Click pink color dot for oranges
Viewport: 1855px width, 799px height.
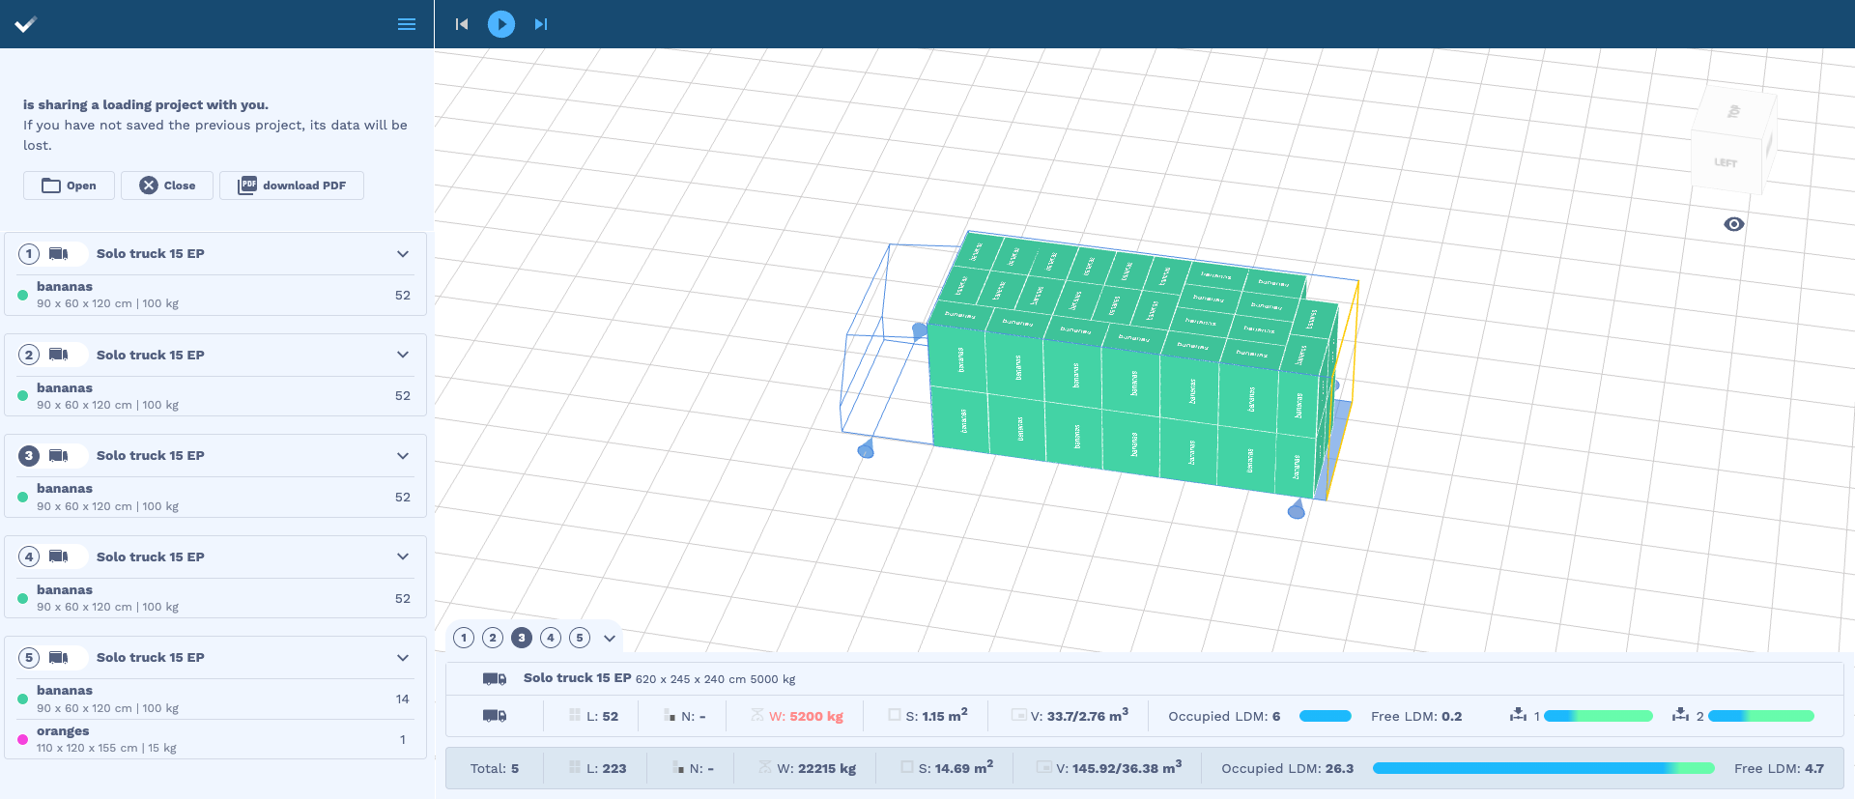click(x=22, y=740)
